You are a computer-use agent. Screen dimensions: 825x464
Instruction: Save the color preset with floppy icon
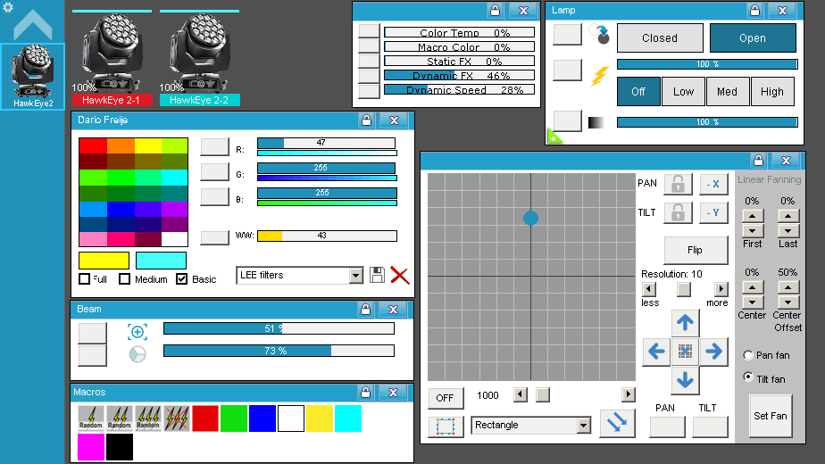[x=377, y=275]
